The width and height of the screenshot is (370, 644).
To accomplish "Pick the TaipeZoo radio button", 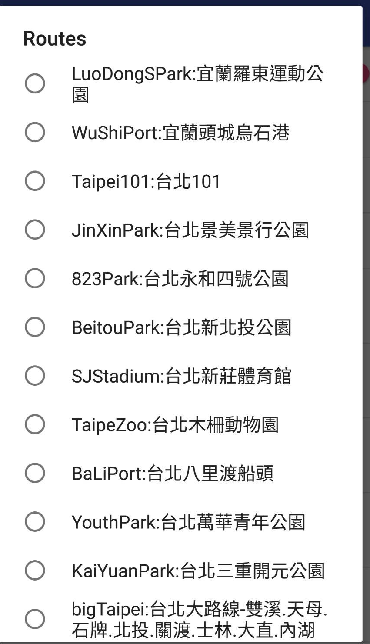I will (x=35, y=424).
